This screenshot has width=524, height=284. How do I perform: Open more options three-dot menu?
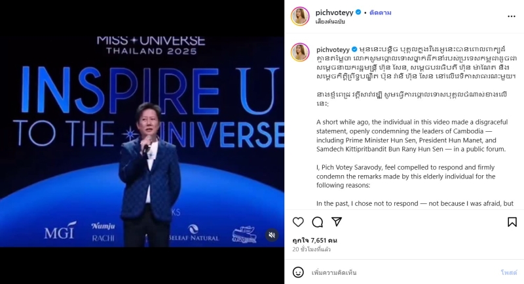point(512,16)
